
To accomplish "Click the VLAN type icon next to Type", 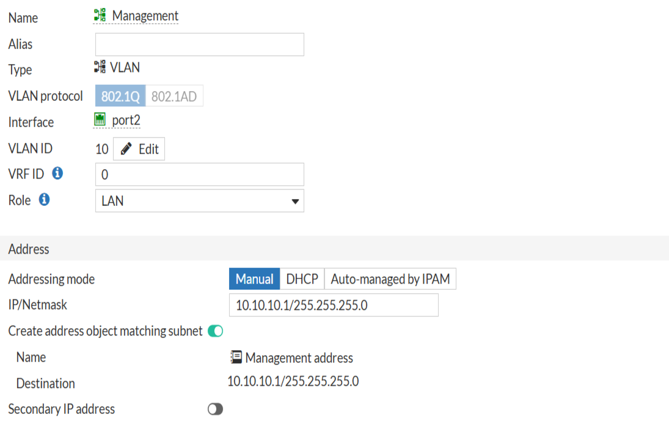I will tap(99, 67).
